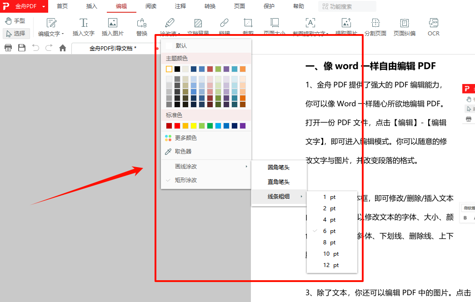The width and height of the screenshot is (475, 302).
Task: Select the 分割页面 (Split Page) tool
Action: 375,27
